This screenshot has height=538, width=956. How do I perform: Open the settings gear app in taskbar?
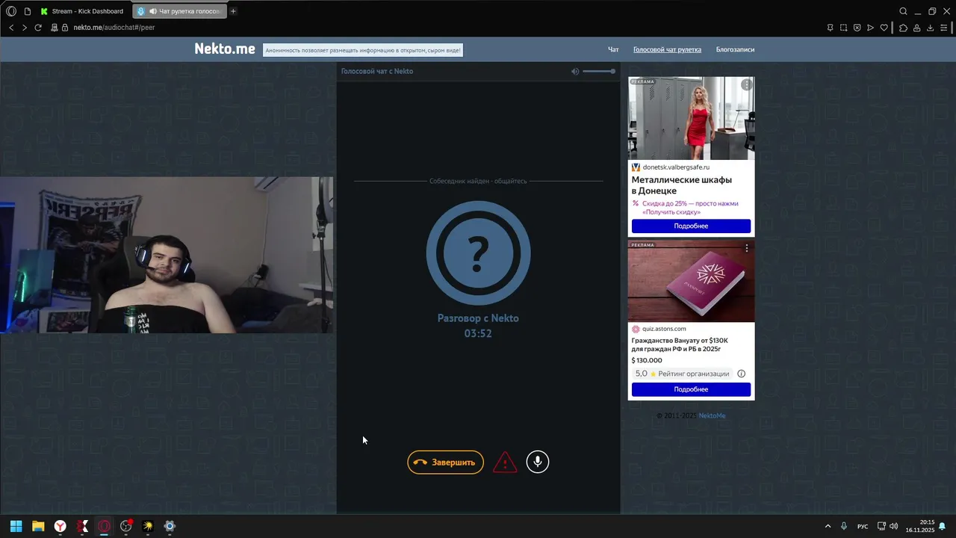click(x=170, y=526)
